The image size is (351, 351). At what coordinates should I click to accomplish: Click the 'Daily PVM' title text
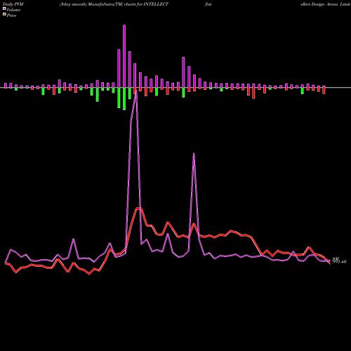tap(13, 4)
